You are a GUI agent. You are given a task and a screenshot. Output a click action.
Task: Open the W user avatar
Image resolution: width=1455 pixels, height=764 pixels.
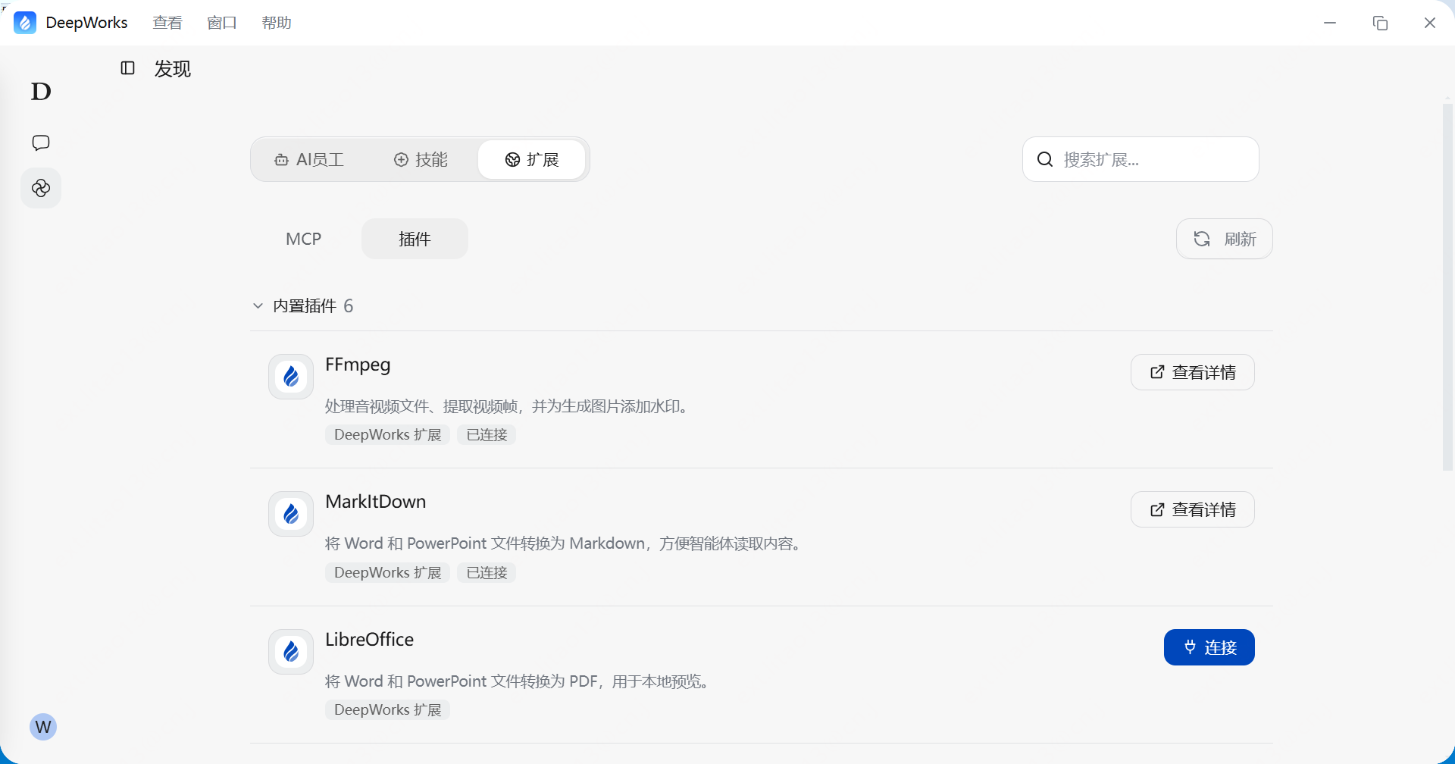[x=43, y=727]
